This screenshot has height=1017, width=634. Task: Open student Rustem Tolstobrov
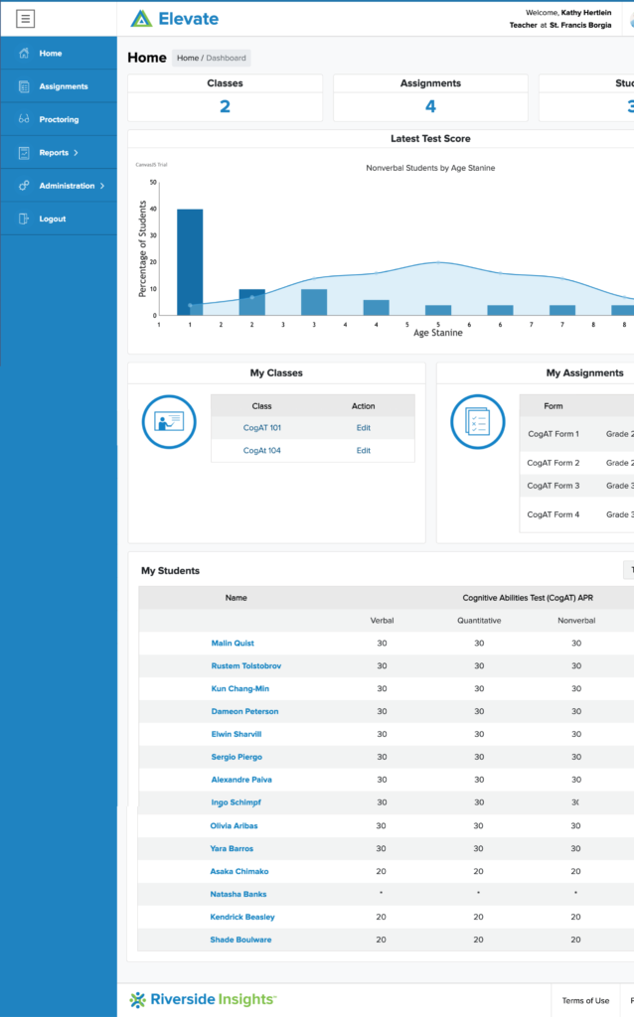point(245,665)
